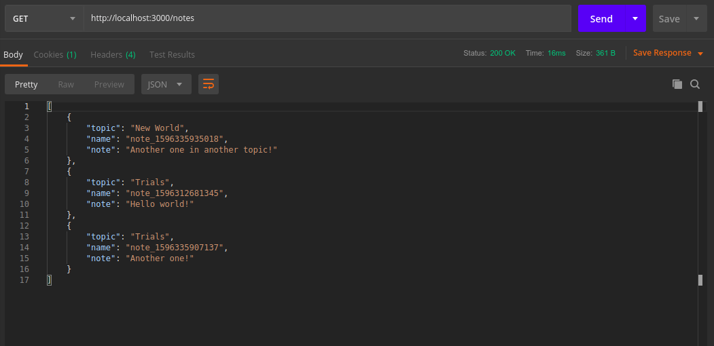Switch to the Body tab

tap(13, 54)
